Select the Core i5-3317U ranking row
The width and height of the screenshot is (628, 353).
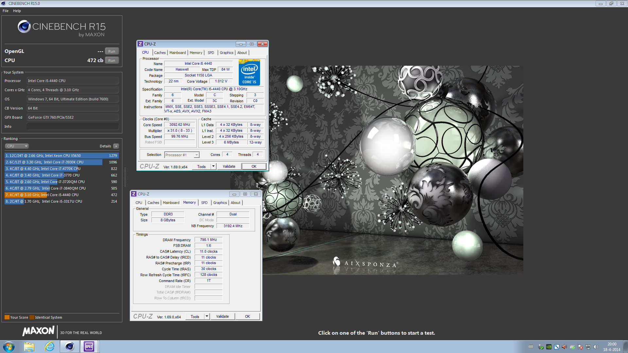coord(61,201)
